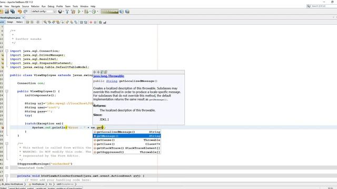Screen dimensions: 337x189
Task: Collapse the javadoc comment fold above SuppressWarnings
Action: pos(7,143)
